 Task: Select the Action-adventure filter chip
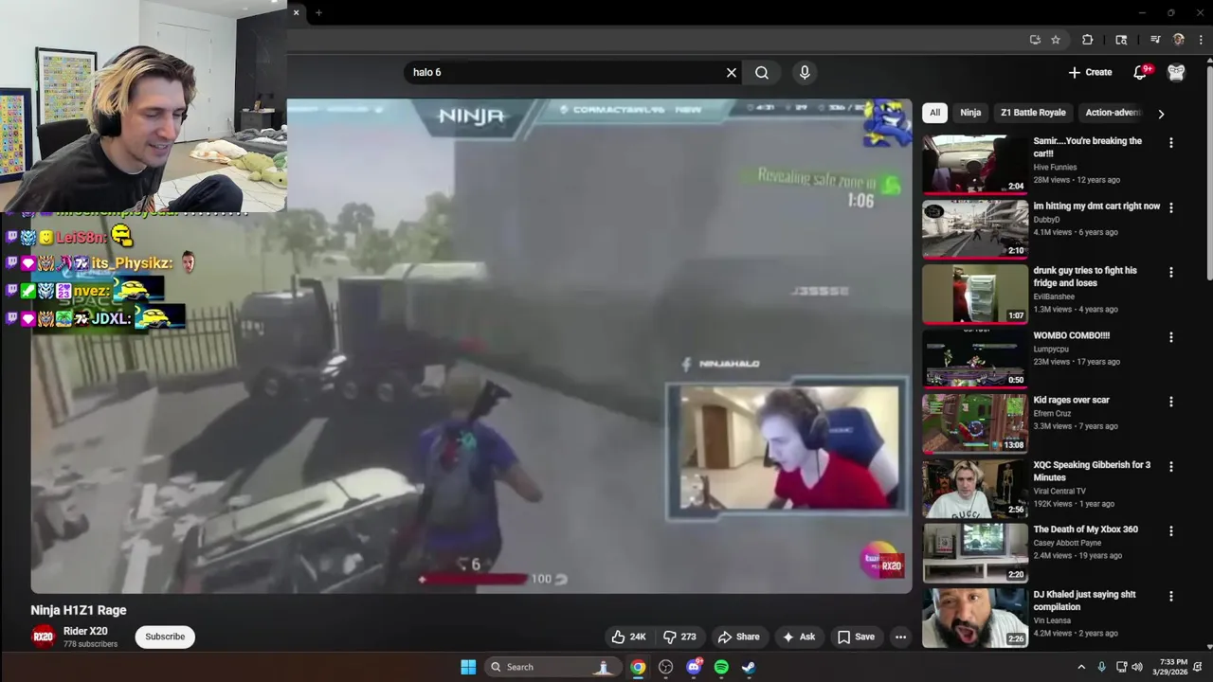pos(1113,113)
